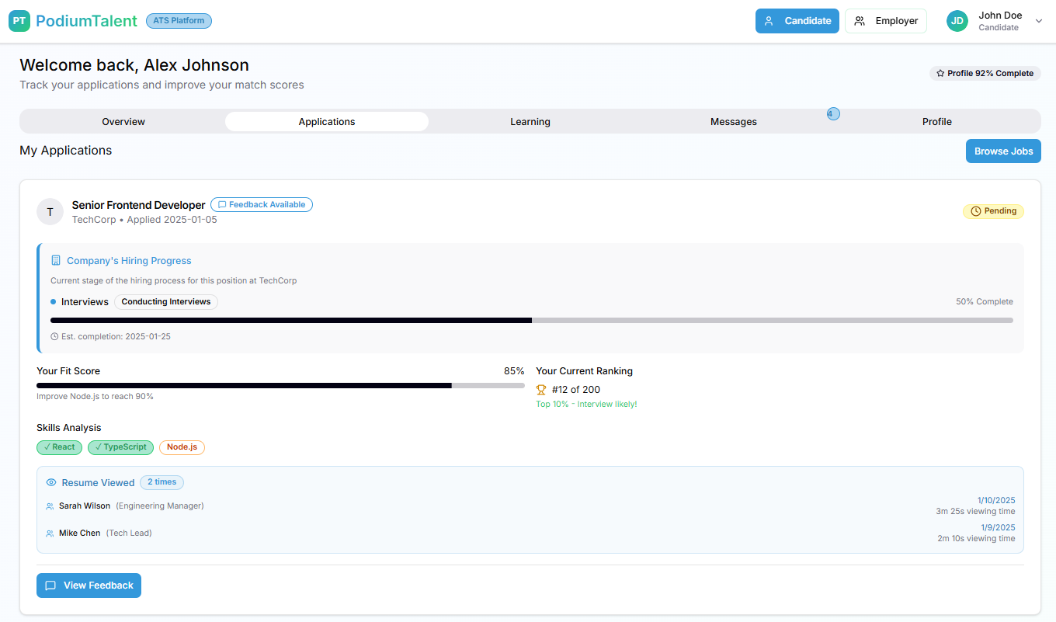This screenshot has width=1056, height=622.
Task: Go to the Learning tab
Action: coord(530,122)
